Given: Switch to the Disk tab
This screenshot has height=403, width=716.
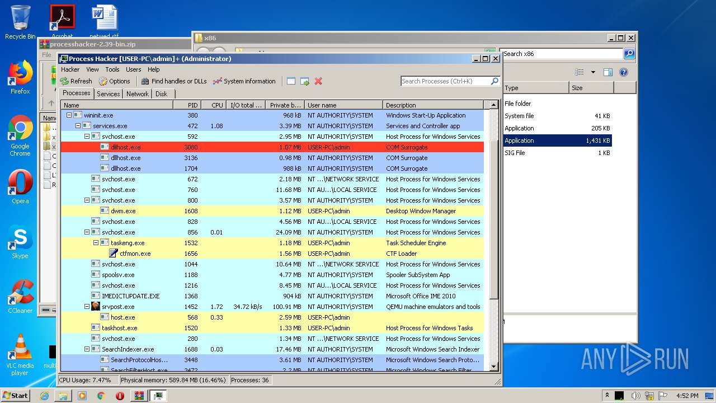Looking at the screenshot, I should [161, 94].
